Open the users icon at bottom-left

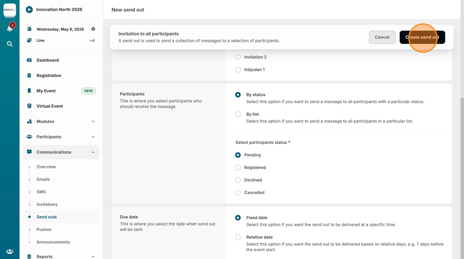coord(10,252)
